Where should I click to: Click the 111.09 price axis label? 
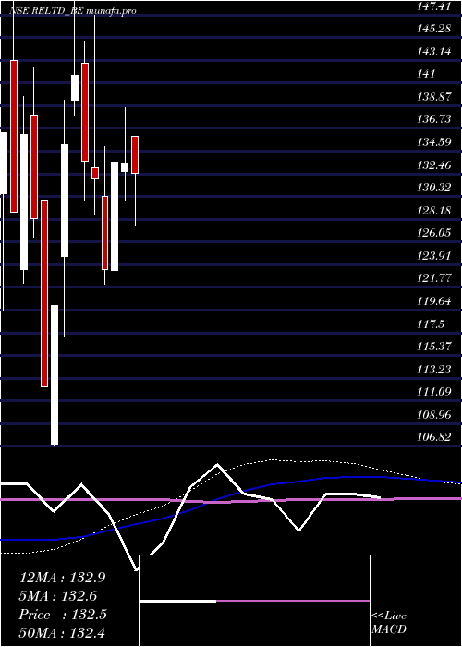coord(433,392)
